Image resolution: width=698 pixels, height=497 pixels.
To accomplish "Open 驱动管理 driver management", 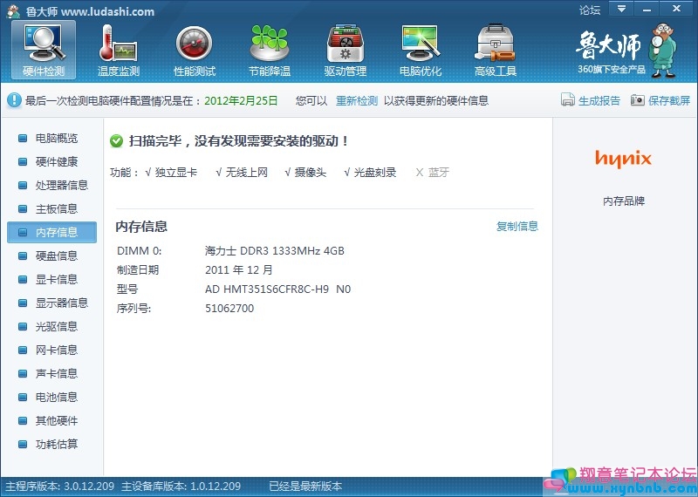I will pos(345,51).
